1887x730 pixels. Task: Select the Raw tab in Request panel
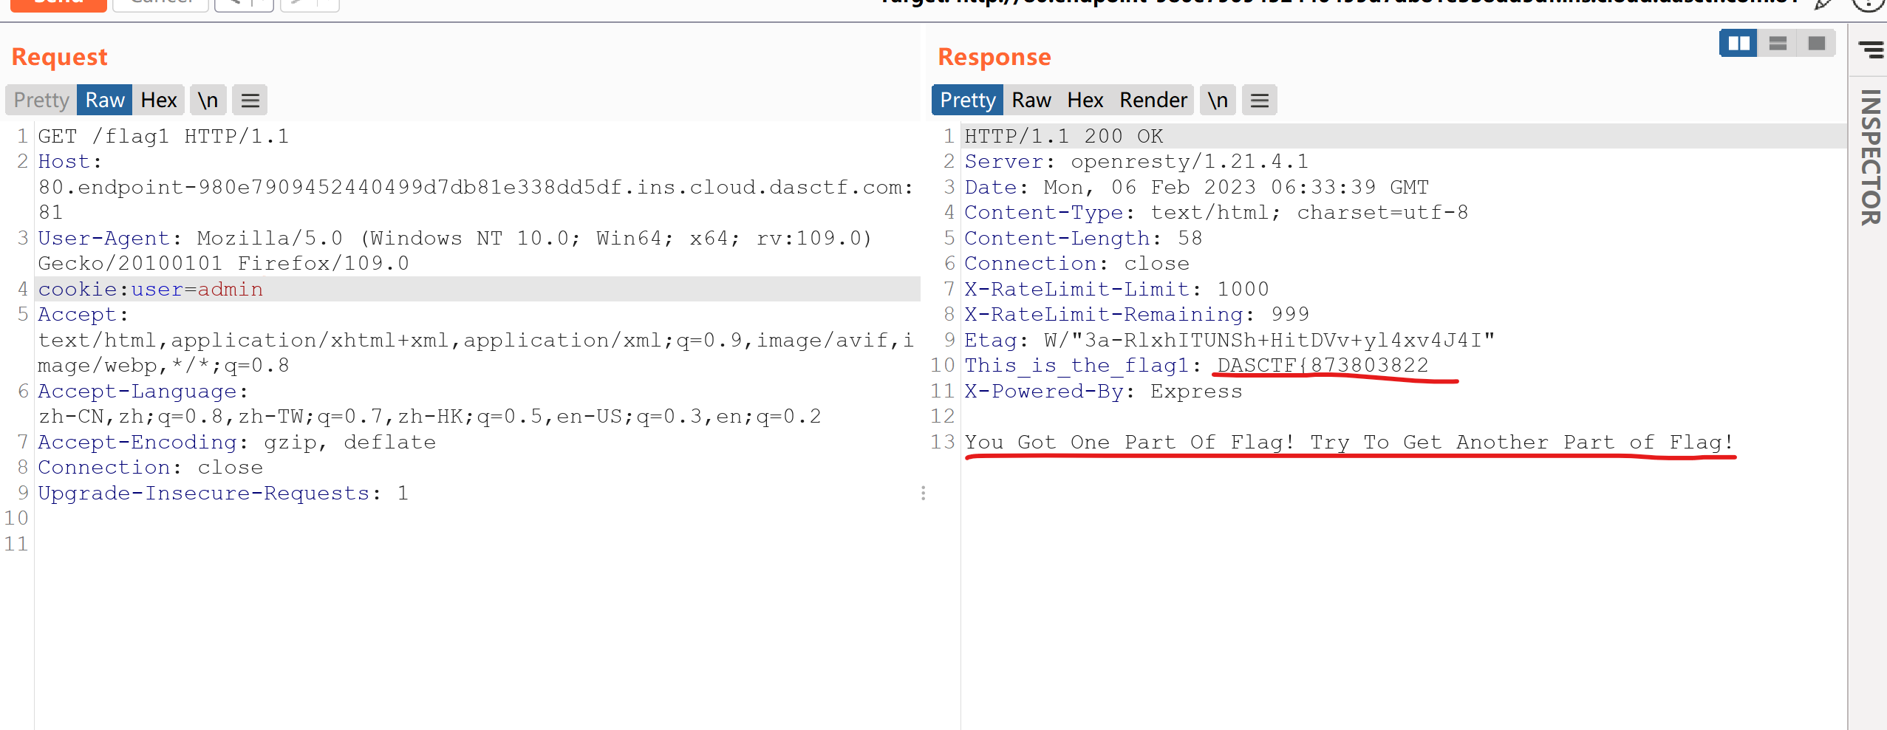104,100
